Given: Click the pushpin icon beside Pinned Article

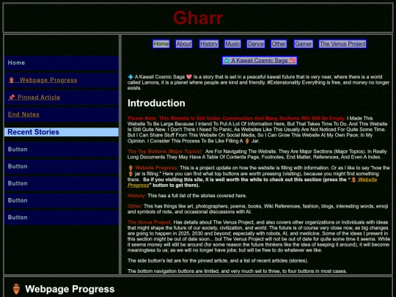Looking at the screenshot, I should 11,98.
